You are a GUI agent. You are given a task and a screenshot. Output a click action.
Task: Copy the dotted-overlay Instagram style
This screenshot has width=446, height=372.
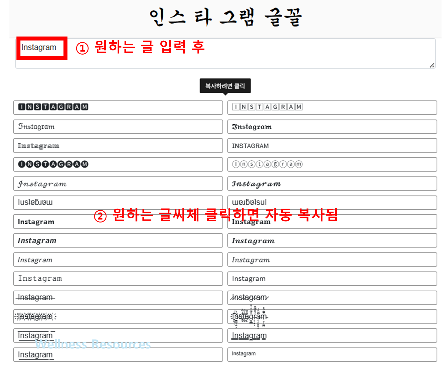click(x=118, y=316)
